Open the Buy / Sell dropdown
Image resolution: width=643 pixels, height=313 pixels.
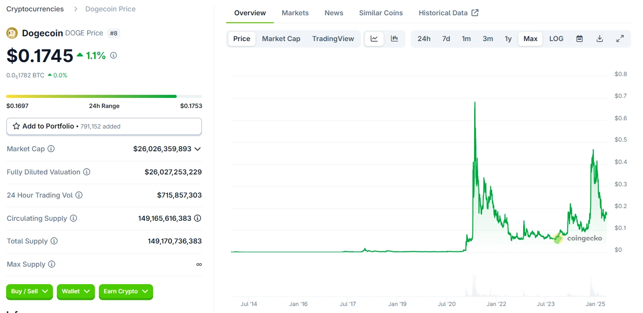point(29,292)
